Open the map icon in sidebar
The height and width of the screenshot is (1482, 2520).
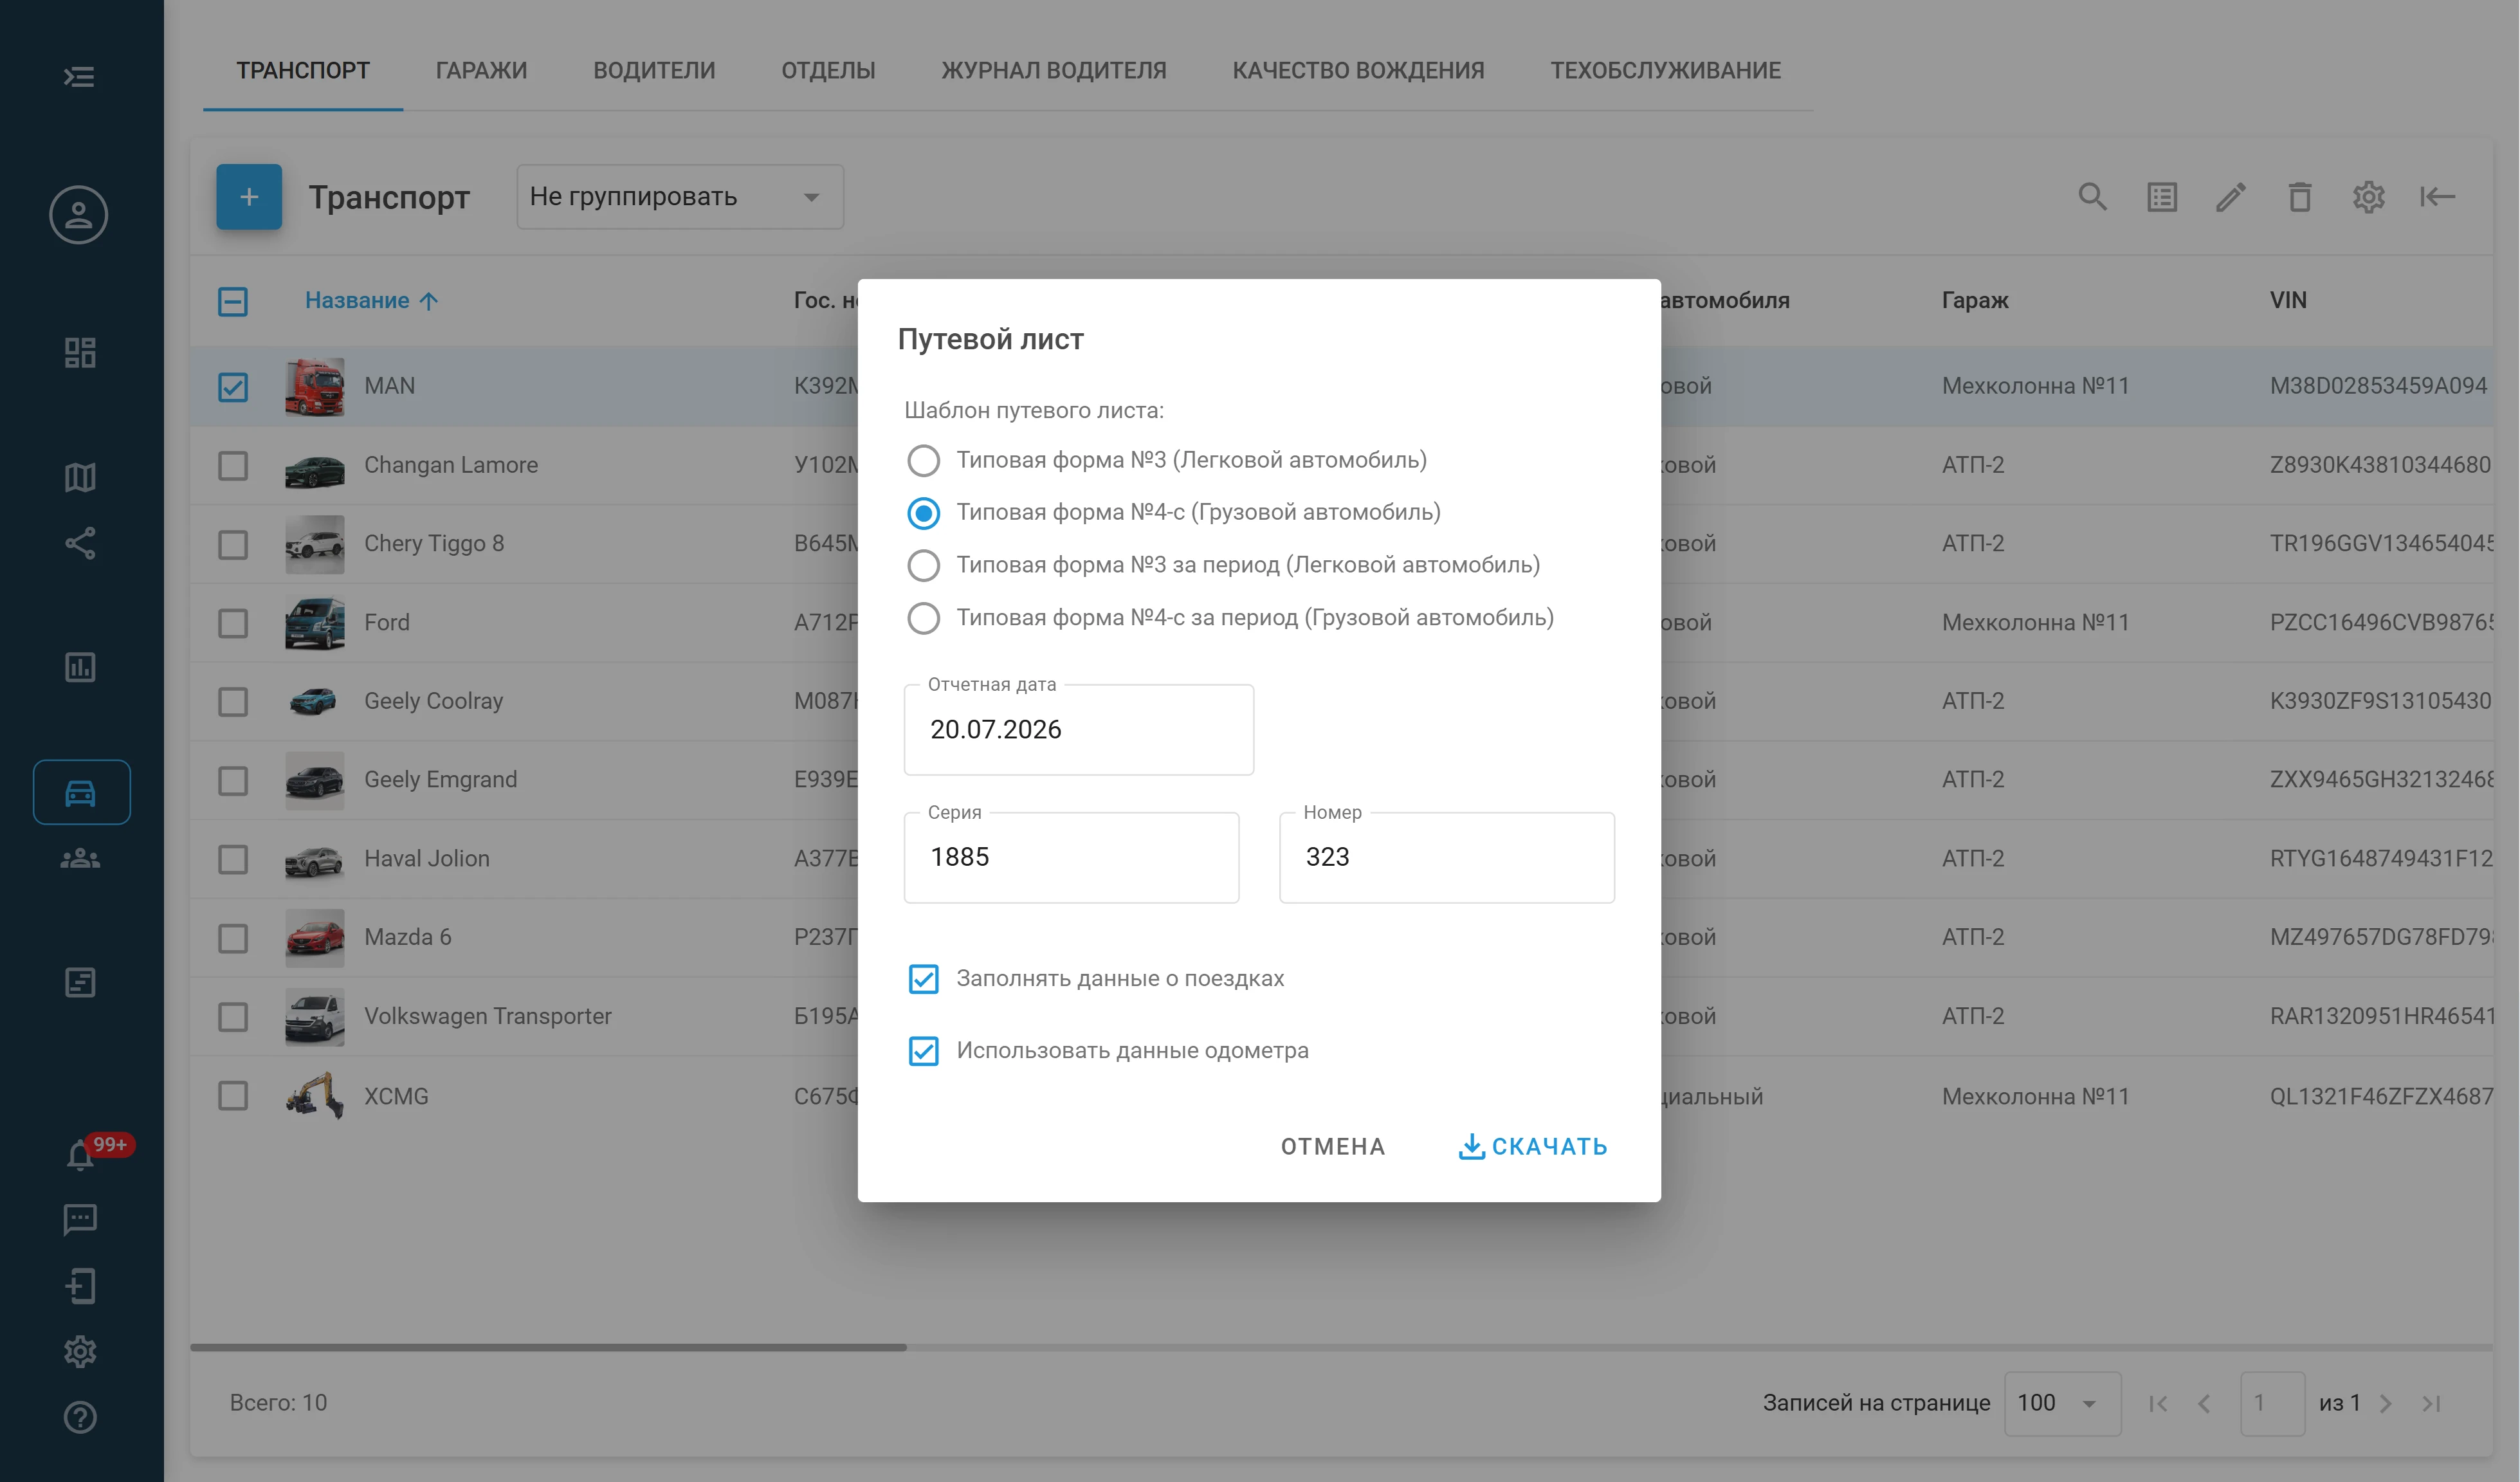[80, 477]
